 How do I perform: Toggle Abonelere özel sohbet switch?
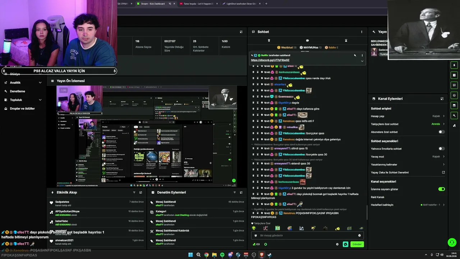(442, 132)
